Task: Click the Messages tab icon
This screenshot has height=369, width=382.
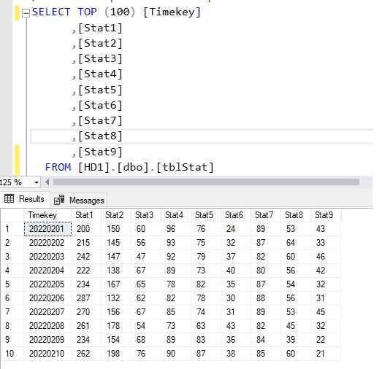Action: click(x=59, y=200)
